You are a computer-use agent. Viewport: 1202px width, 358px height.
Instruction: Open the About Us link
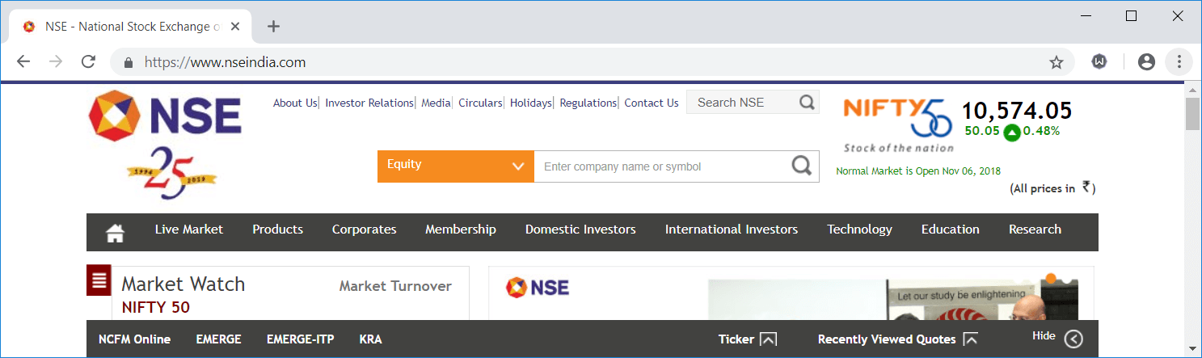[295, 103]
